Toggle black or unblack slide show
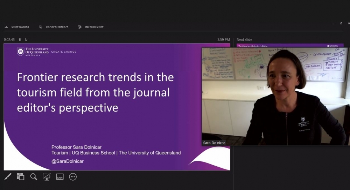The width and height of the screenshot is (350, 190). click(x=47, y=177)
